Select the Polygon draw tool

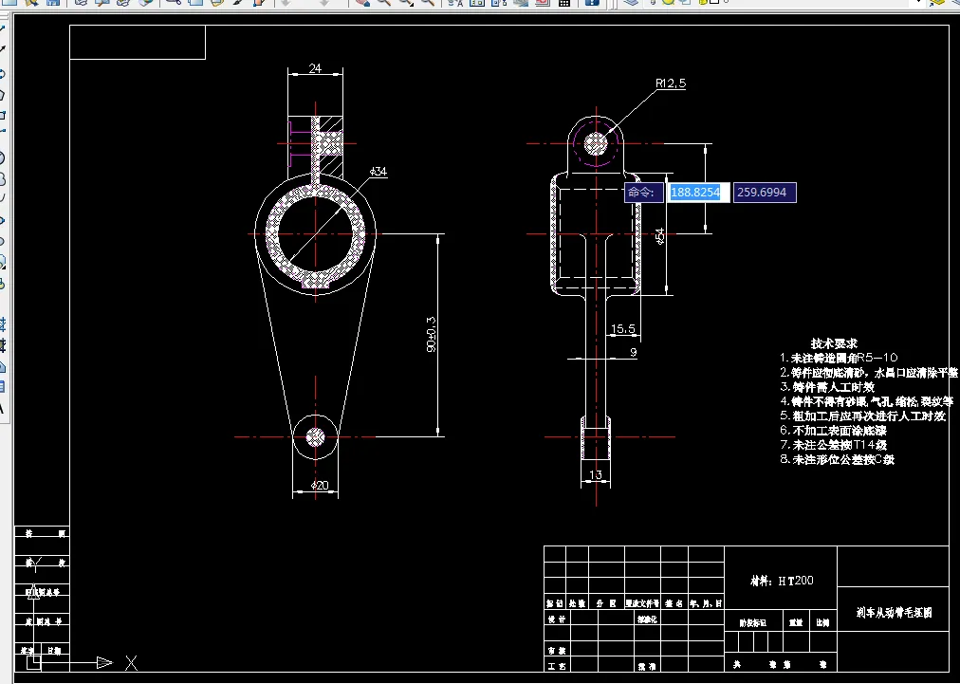click(x=2, y=95)
